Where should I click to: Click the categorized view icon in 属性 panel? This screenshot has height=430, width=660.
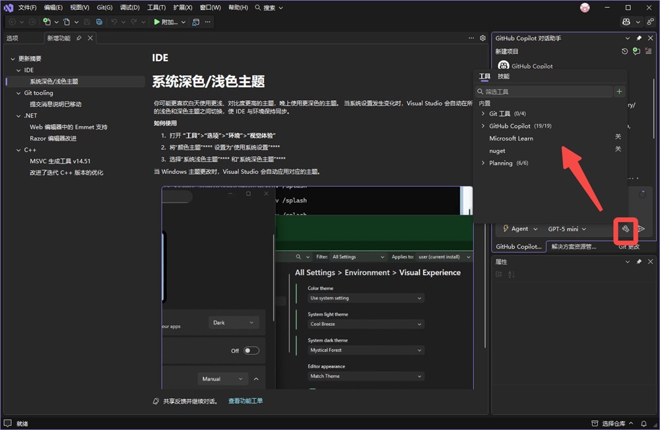tap(499, 274)
